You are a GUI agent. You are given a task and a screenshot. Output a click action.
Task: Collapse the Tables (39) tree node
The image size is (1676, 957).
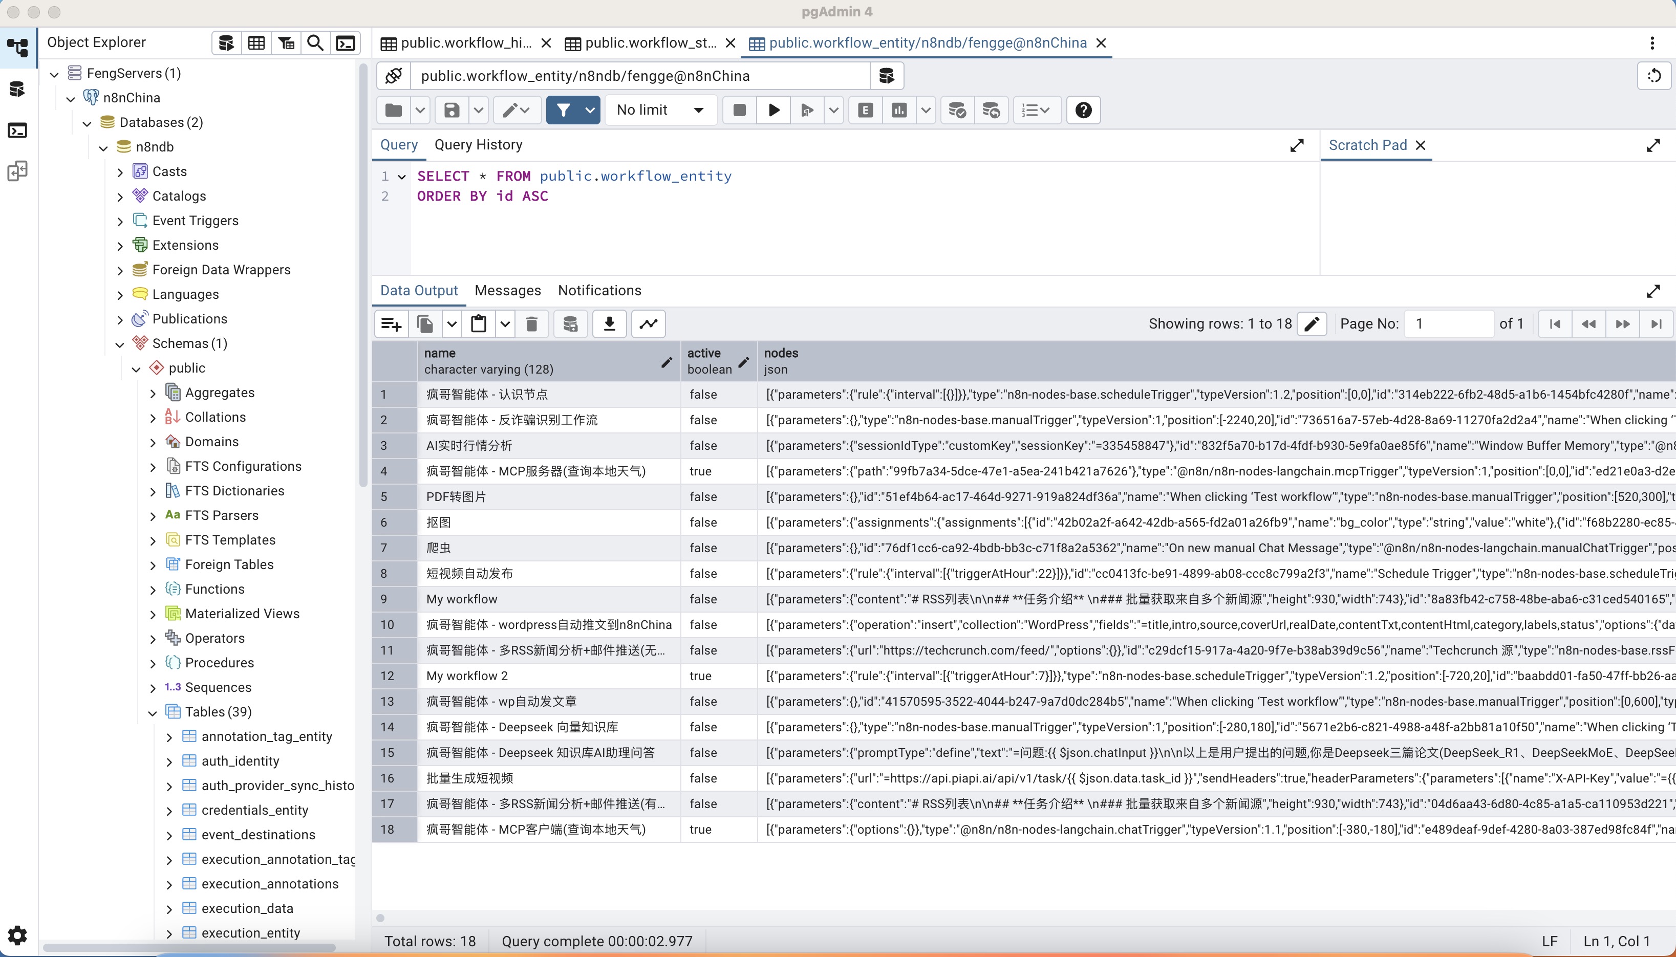tap(153, 712)
